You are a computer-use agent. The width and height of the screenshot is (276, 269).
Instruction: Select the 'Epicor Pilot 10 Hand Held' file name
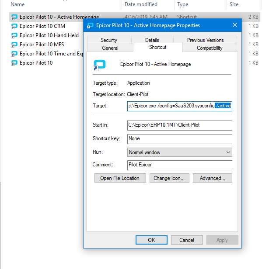(49, 35)
